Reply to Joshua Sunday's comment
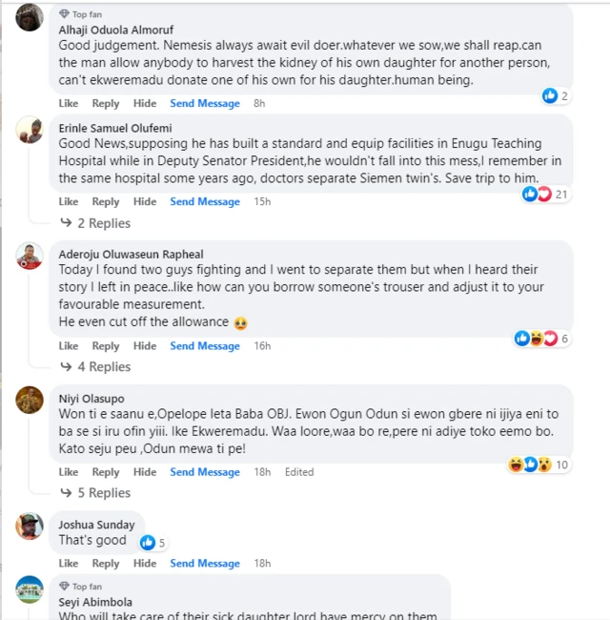Viewport: 610px width, 620px height. (106, 564)
